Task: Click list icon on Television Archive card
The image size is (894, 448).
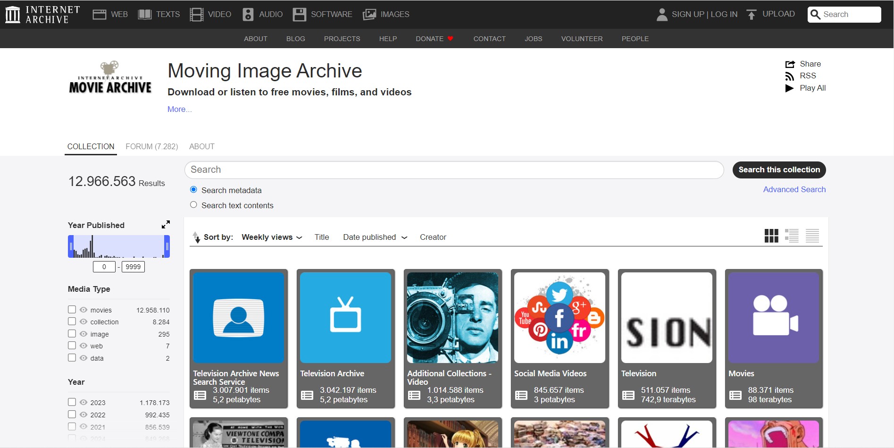Action: (x=307, y=395)
